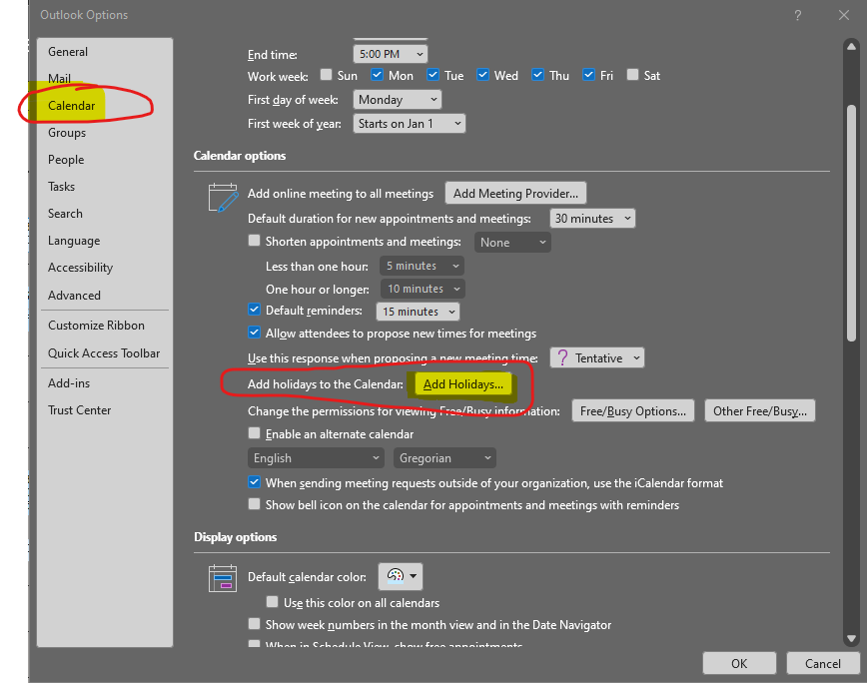Open Trust Center settings

80,410
